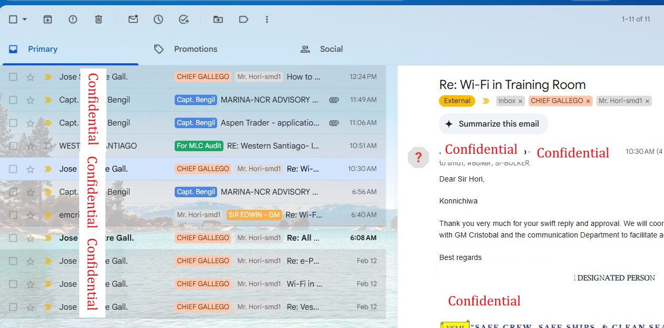Screen dimensions: 664x328
Task: Star the Aspen Trader application email
Action: [x=30, y=123]
